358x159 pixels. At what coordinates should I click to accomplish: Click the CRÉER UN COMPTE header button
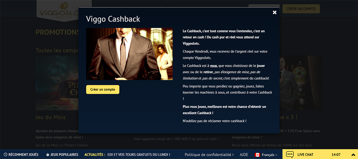[301, 9]
